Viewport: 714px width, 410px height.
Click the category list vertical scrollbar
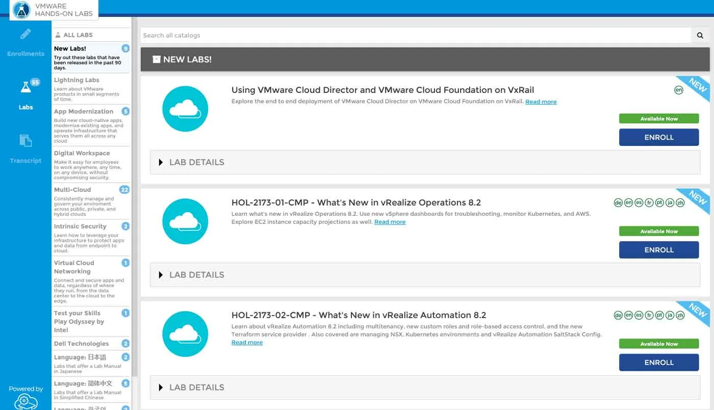135,196
